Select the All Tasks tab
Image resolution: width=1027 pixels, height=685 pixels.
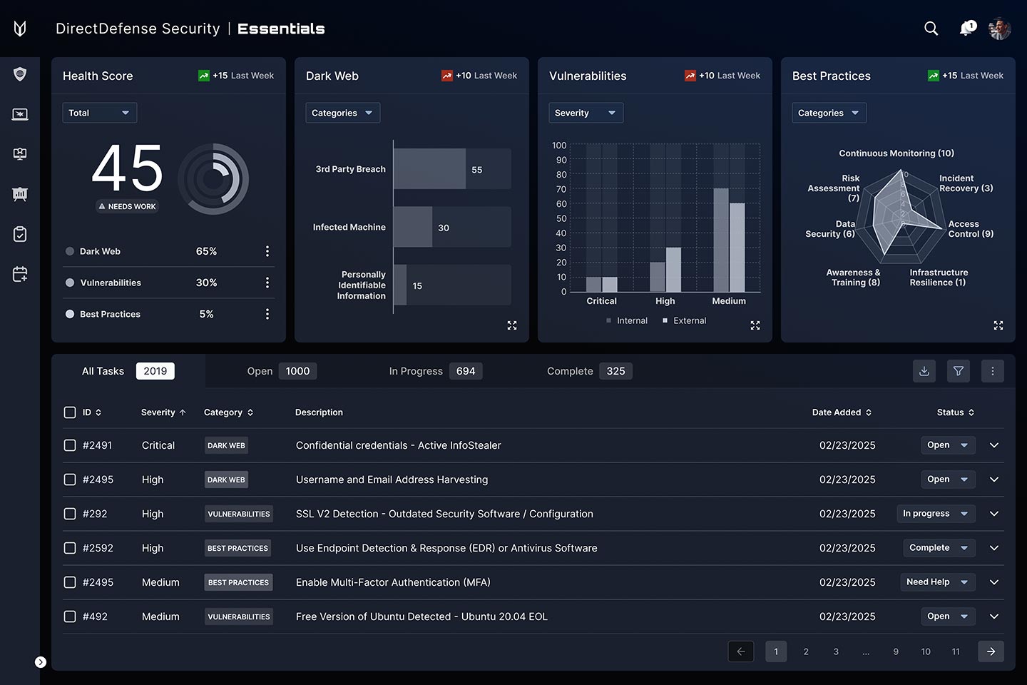pos(128,371)
